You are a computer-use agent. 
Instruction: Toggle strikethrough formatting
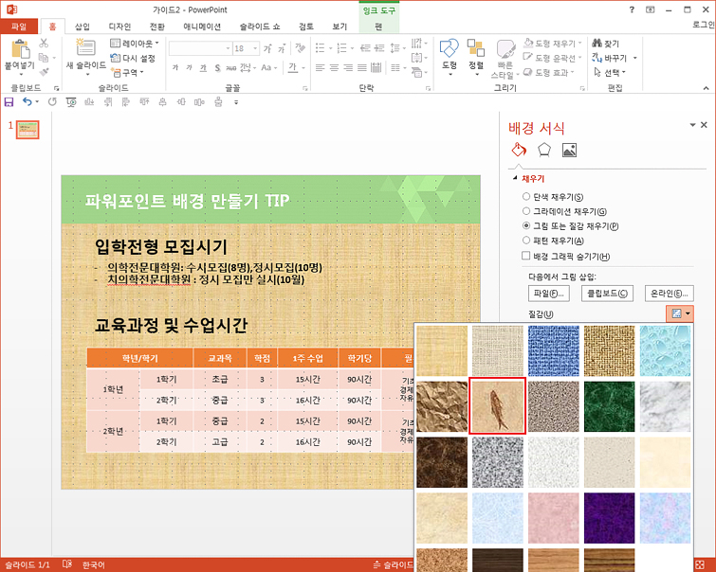tap(231, 68)
